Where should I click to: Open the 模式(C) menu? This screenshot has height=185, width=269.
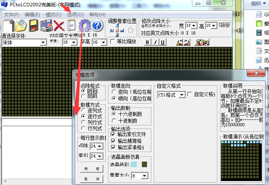[53, 14]
